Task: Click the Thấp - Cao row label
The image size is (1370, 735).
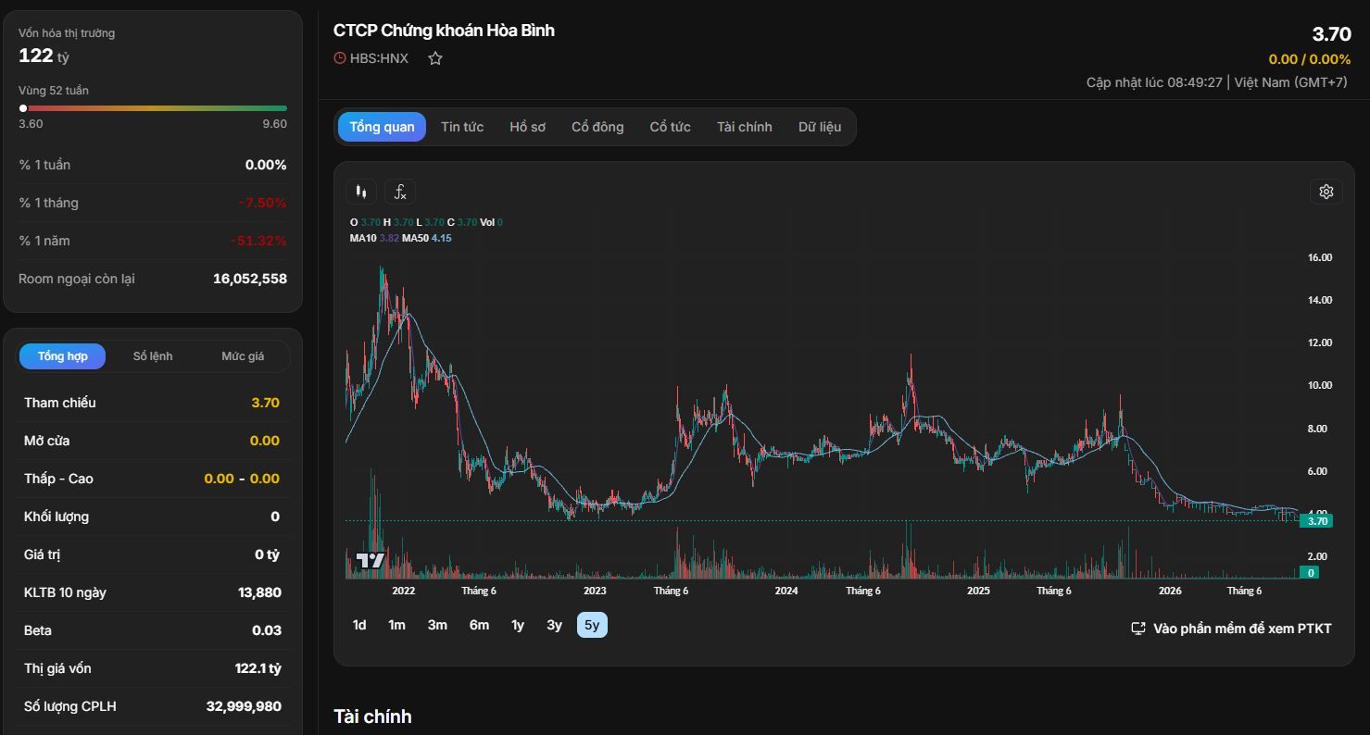Action: [58, 479]
